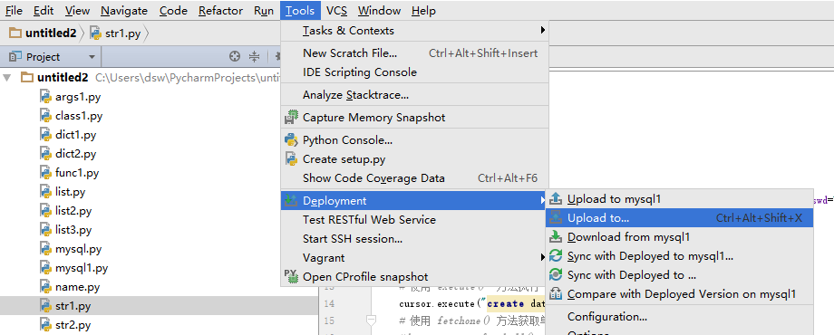
Task: Choose Start SSH session entry
Action: coord(414,239)
